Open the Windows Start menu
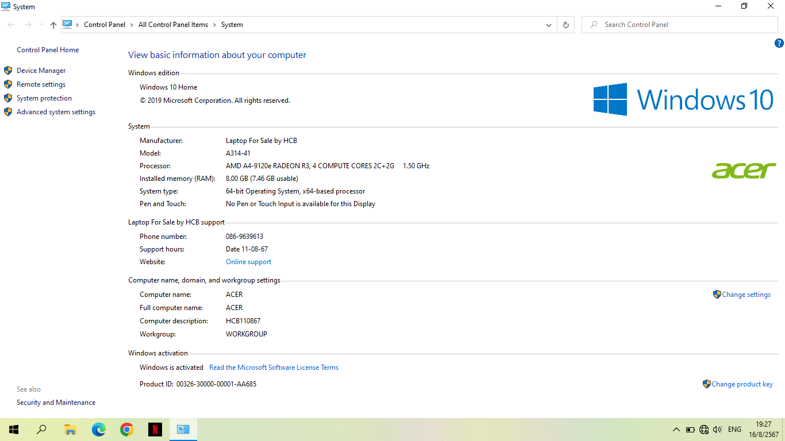785x441 pixels. [14, 430]
